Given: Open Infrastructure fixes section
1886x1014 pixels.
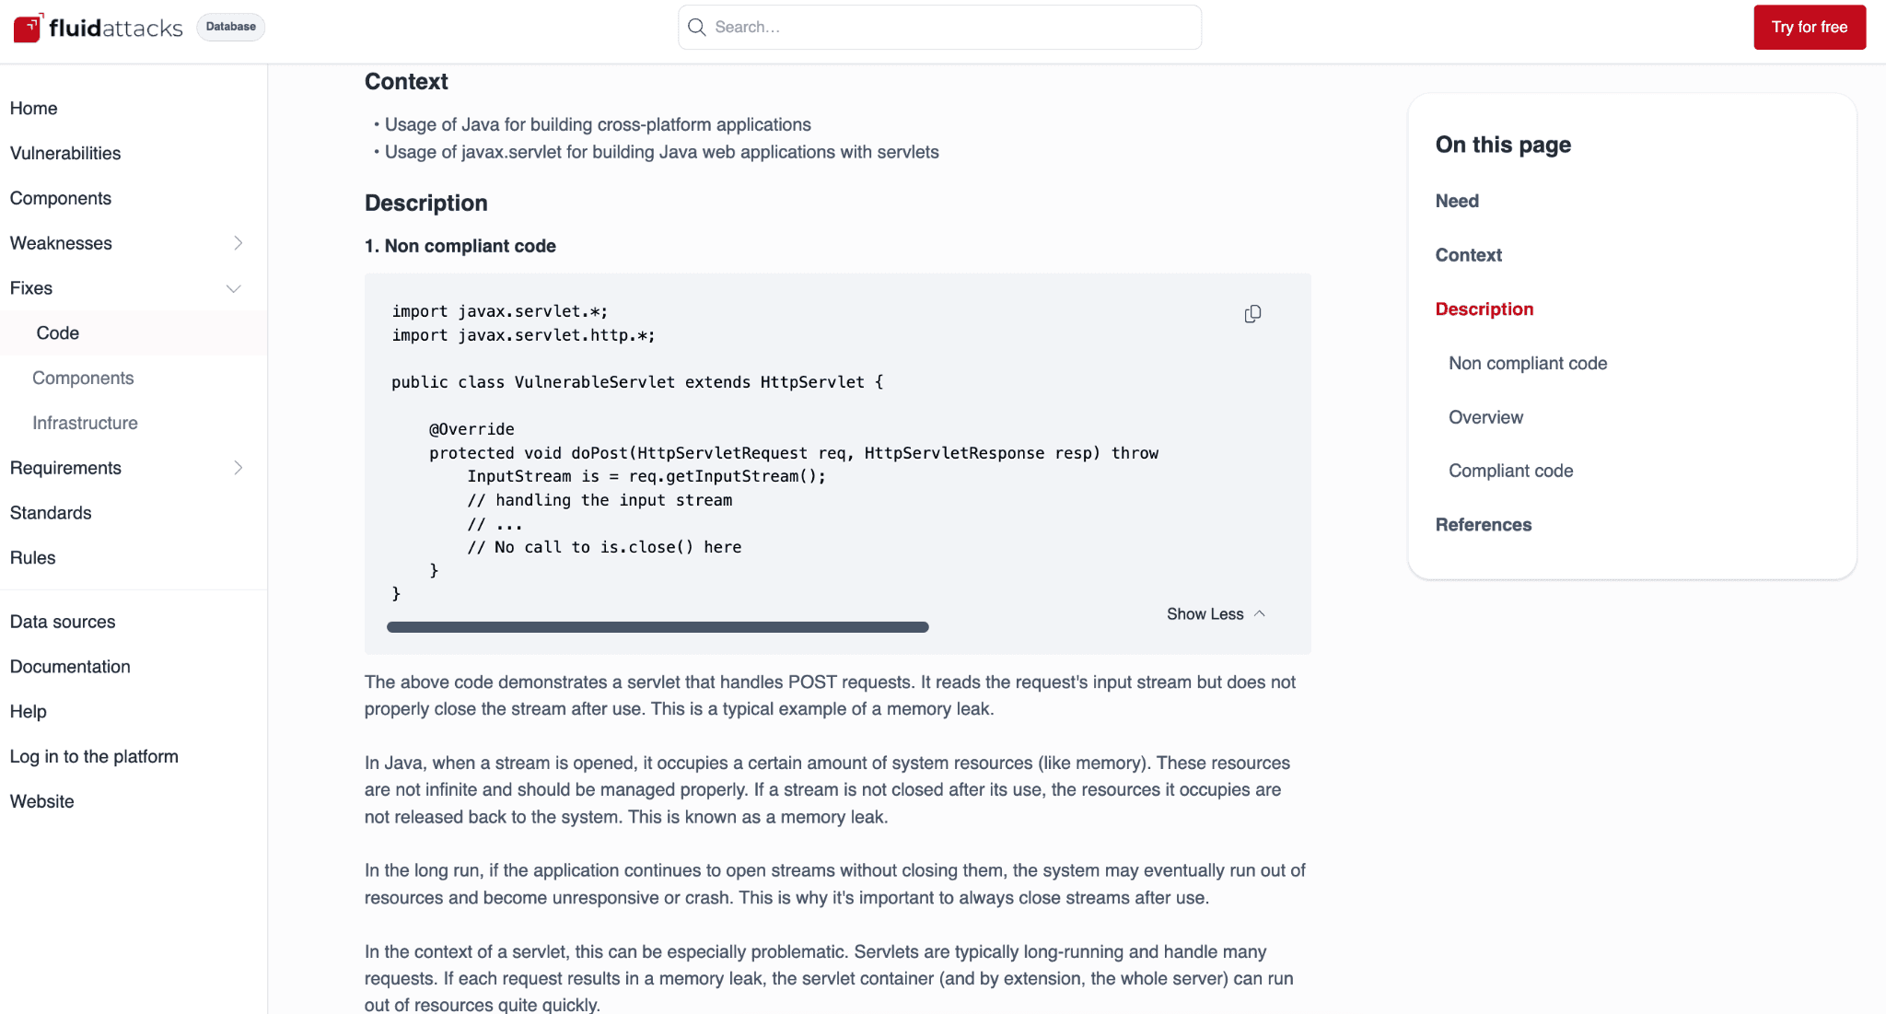Looking at the screenshot, I should tap(85, 423).
